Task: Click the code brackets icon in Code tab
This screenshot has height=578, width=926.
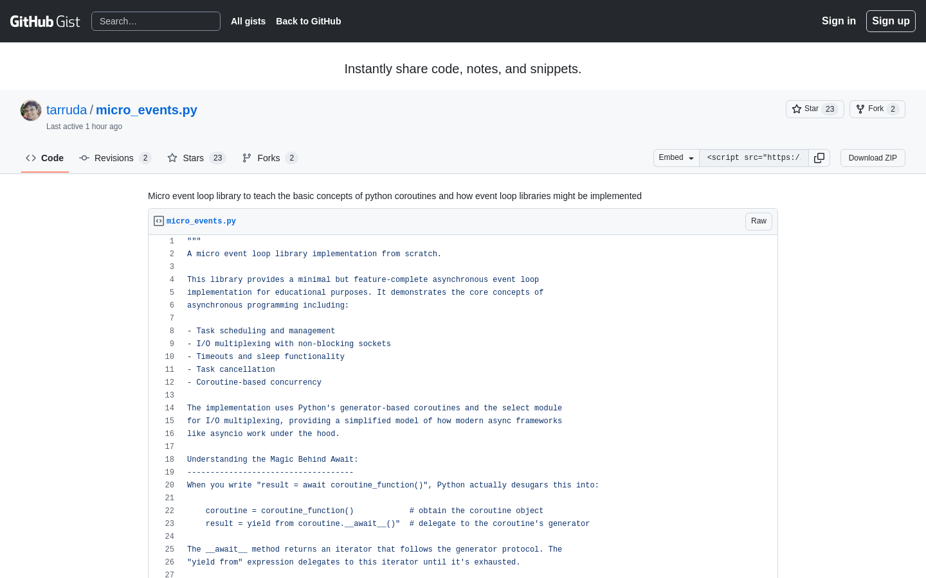Action: [31, 158]
